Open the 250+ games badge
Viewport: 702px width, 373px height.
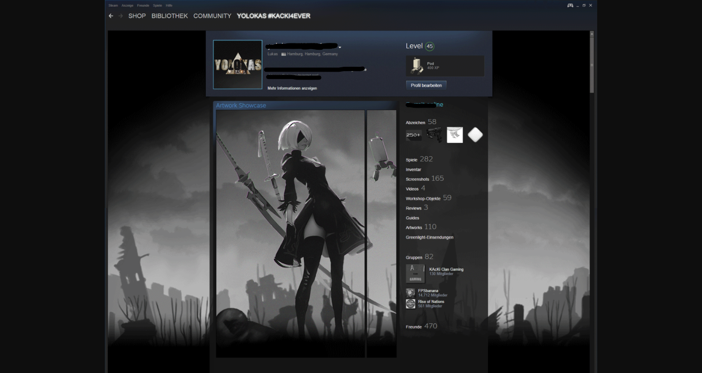point(413,135)
